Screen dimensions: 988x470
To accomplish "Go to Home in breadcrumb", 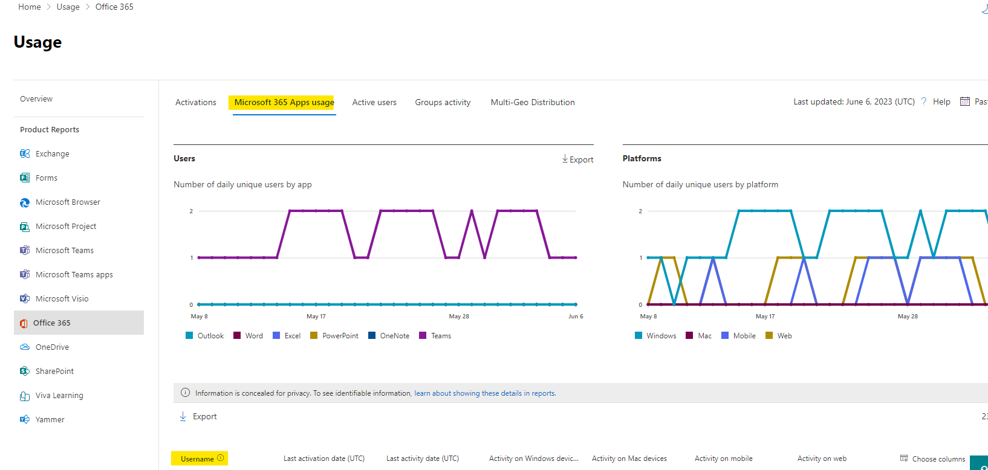I will click(x=30, y=7).
